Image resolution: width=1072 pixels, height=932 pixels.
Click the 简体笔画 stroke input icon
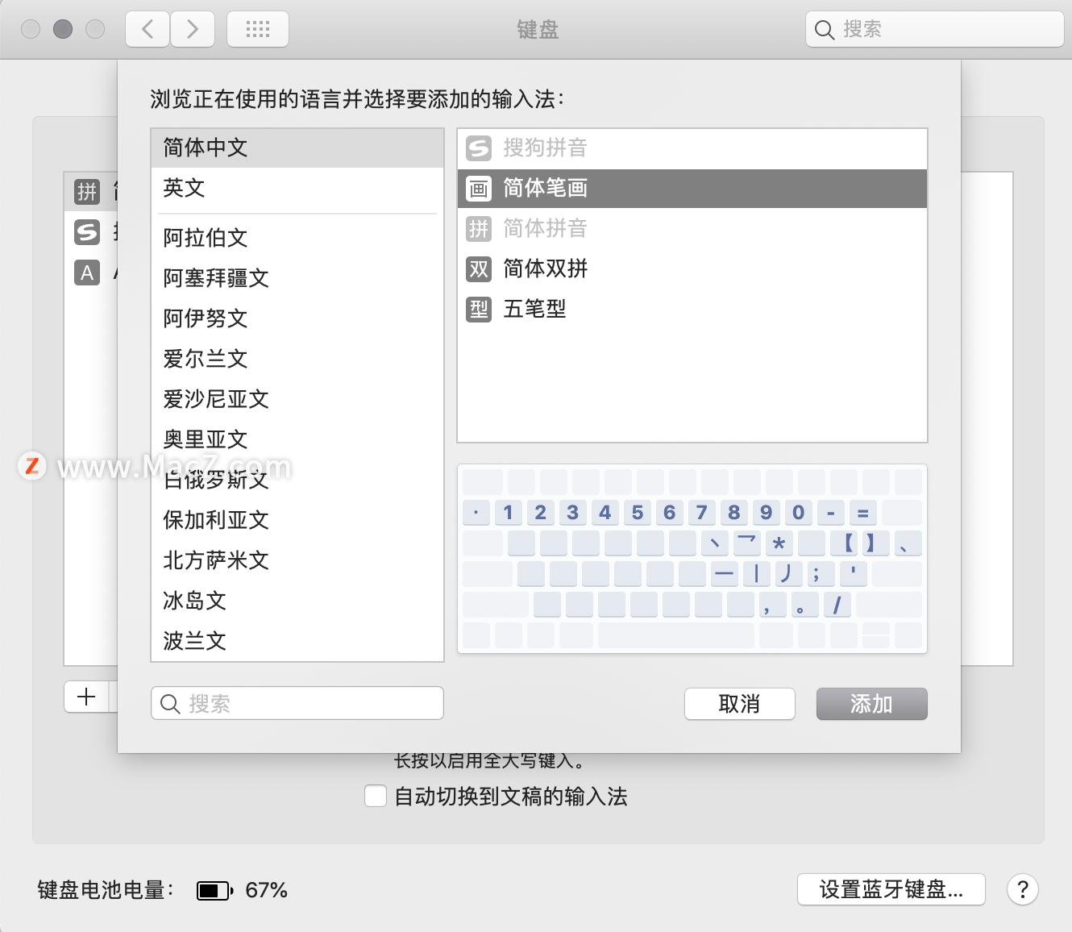click(479, 189)
